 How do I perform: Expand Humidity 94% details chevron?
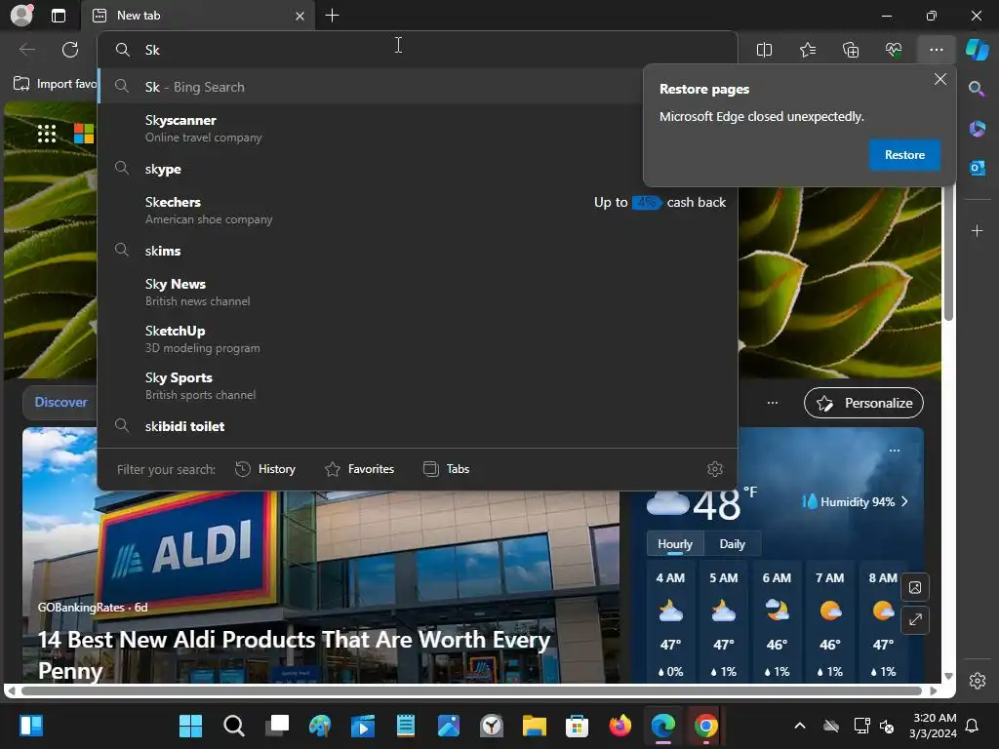(x=904, y=502)
